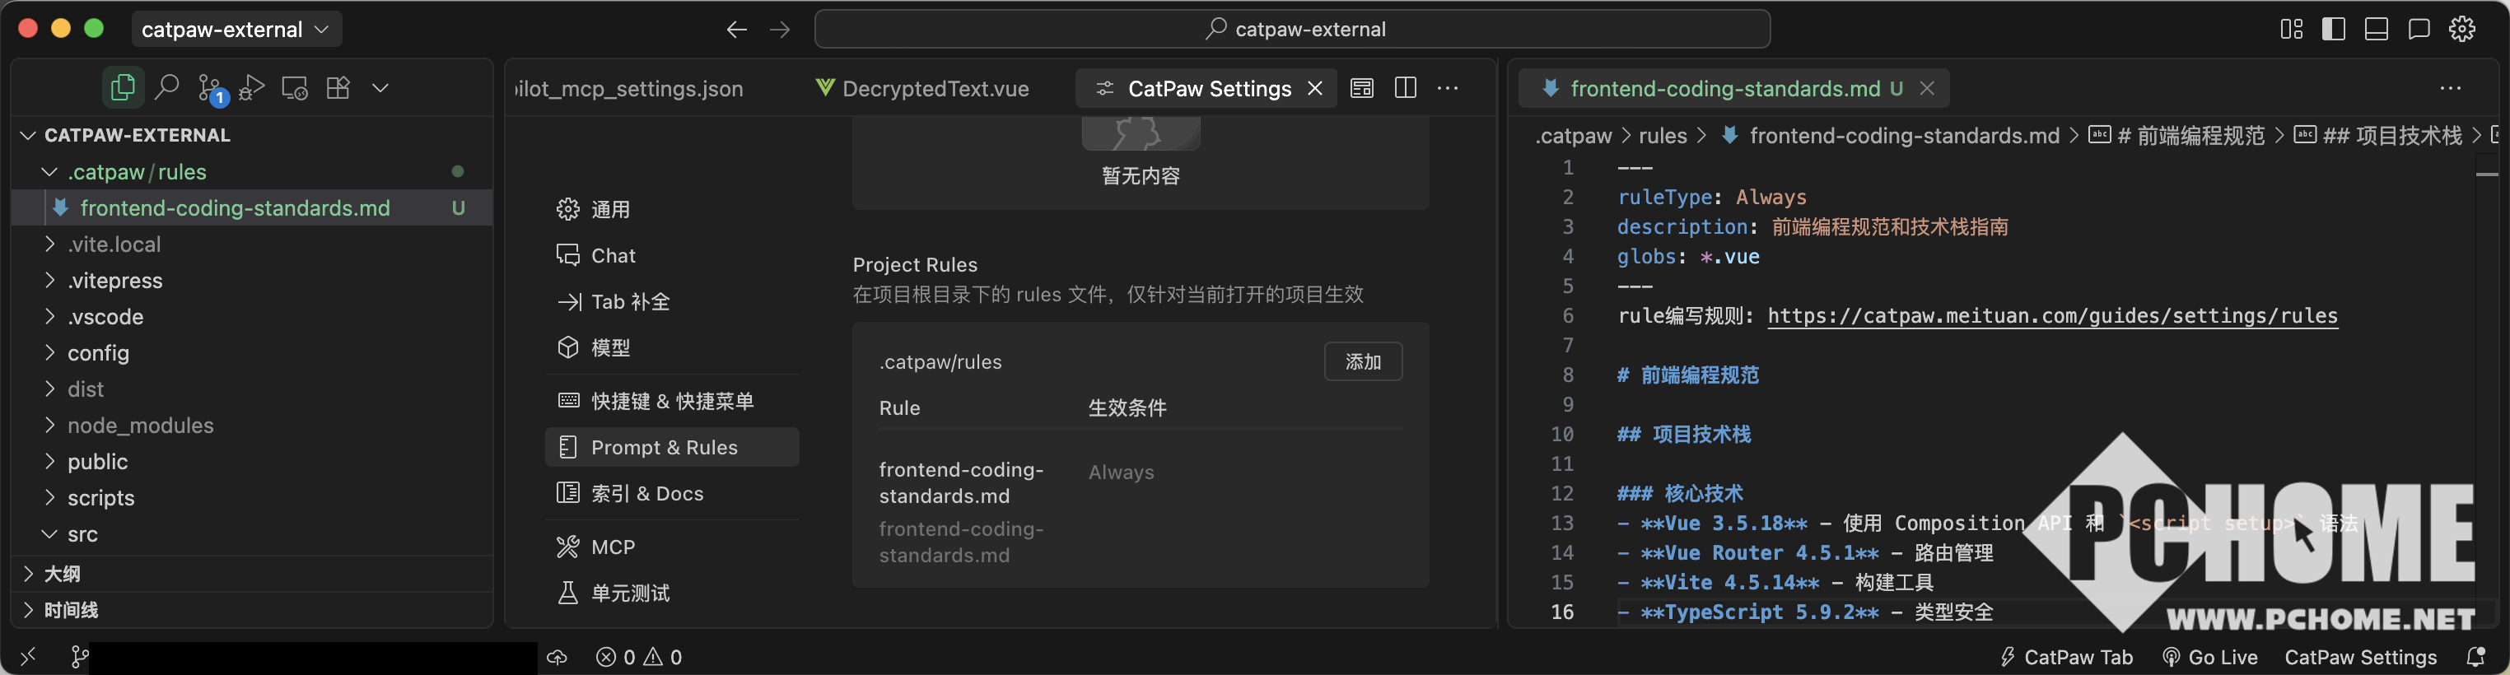Viewport: 2510px width, 675px height.
Task: Open the Run and Debug icon
Action: click(x=251, y=87)
